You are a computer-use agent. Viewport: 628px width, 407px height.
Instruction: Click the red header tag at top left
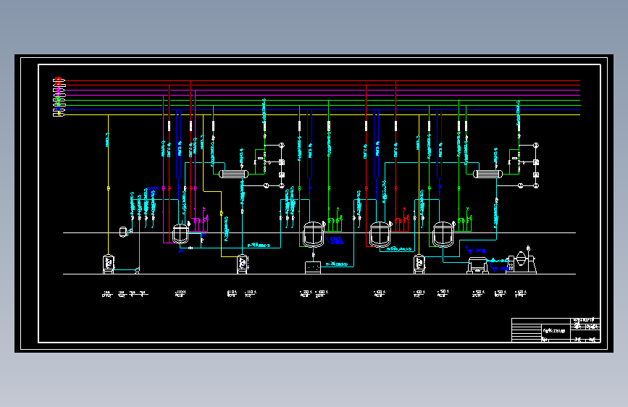tap(59, 80)
